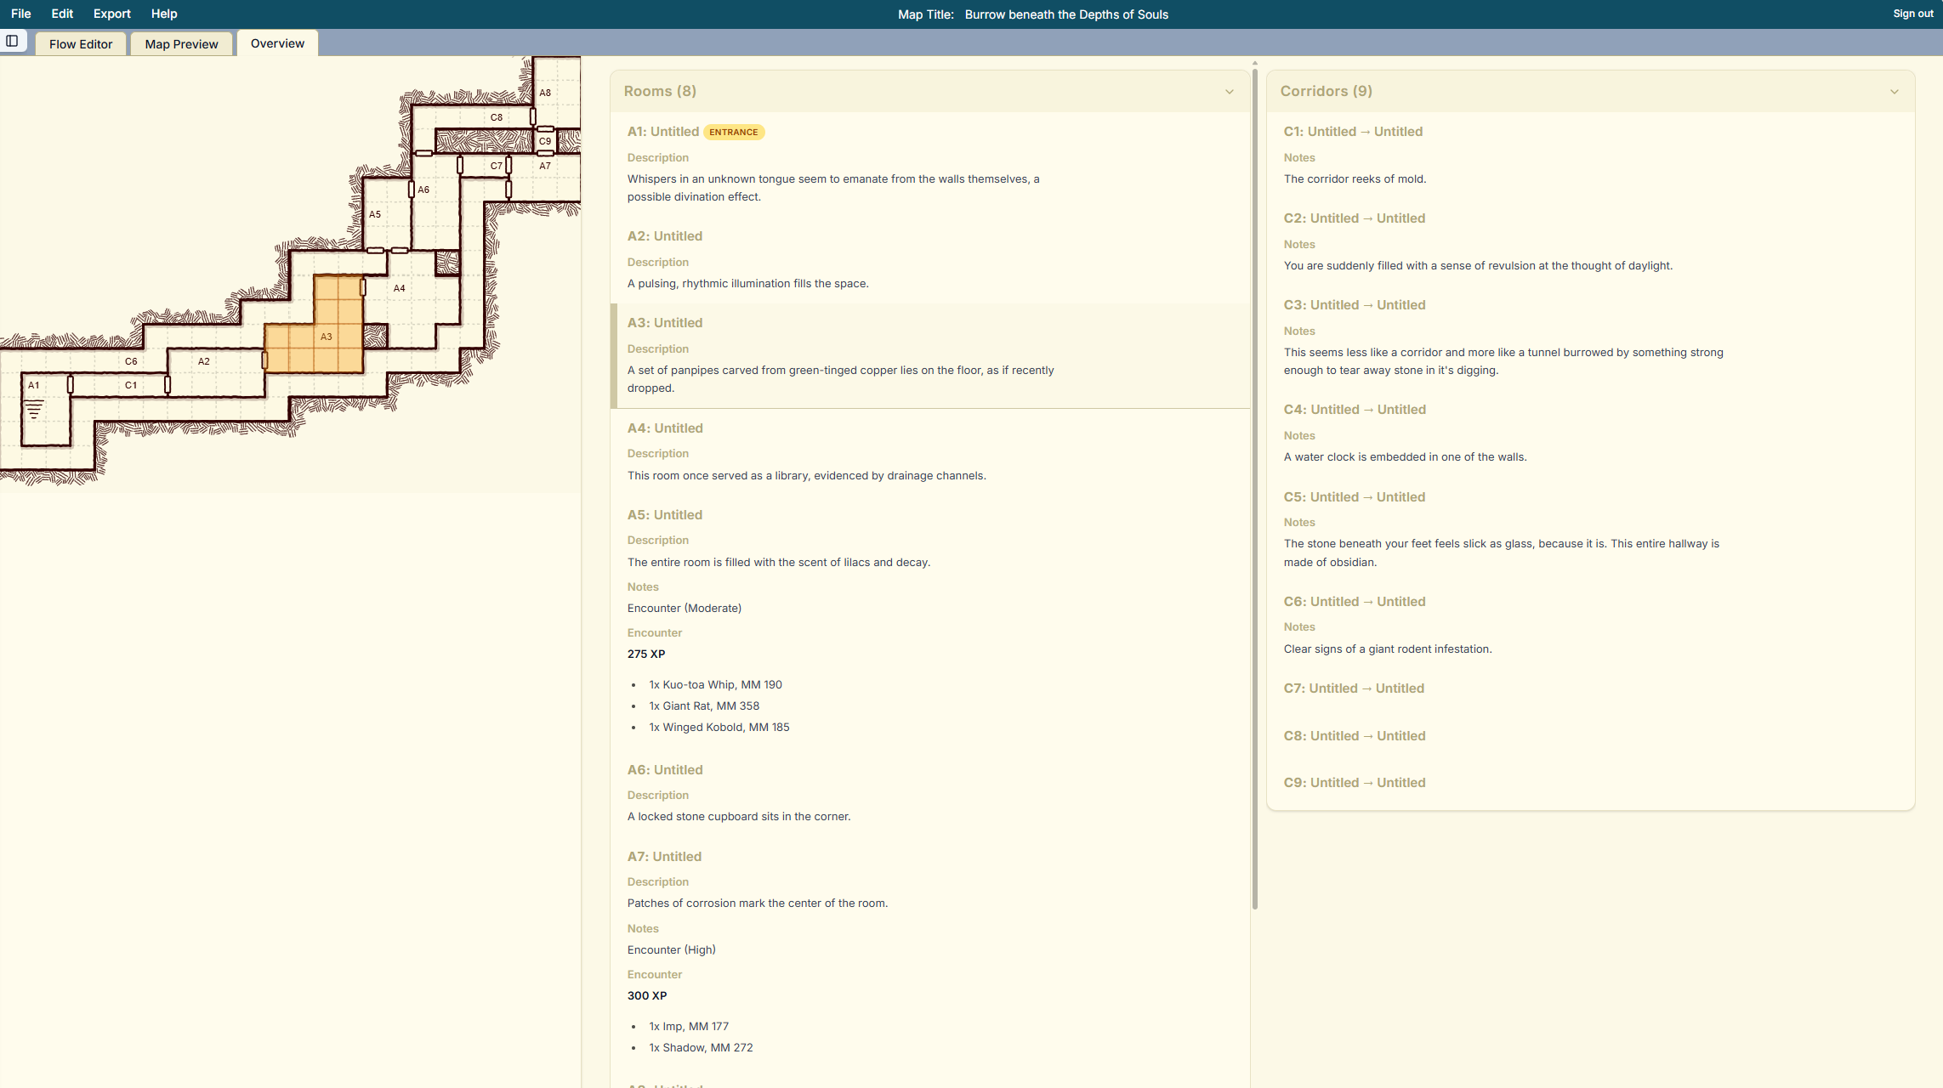Click the rooms list vertical scrollbar

(x=1254, y=484)
